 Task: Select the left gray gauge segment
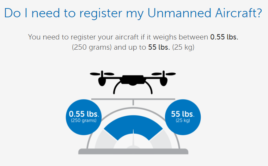pyautogui.click(x=106, y=139)
